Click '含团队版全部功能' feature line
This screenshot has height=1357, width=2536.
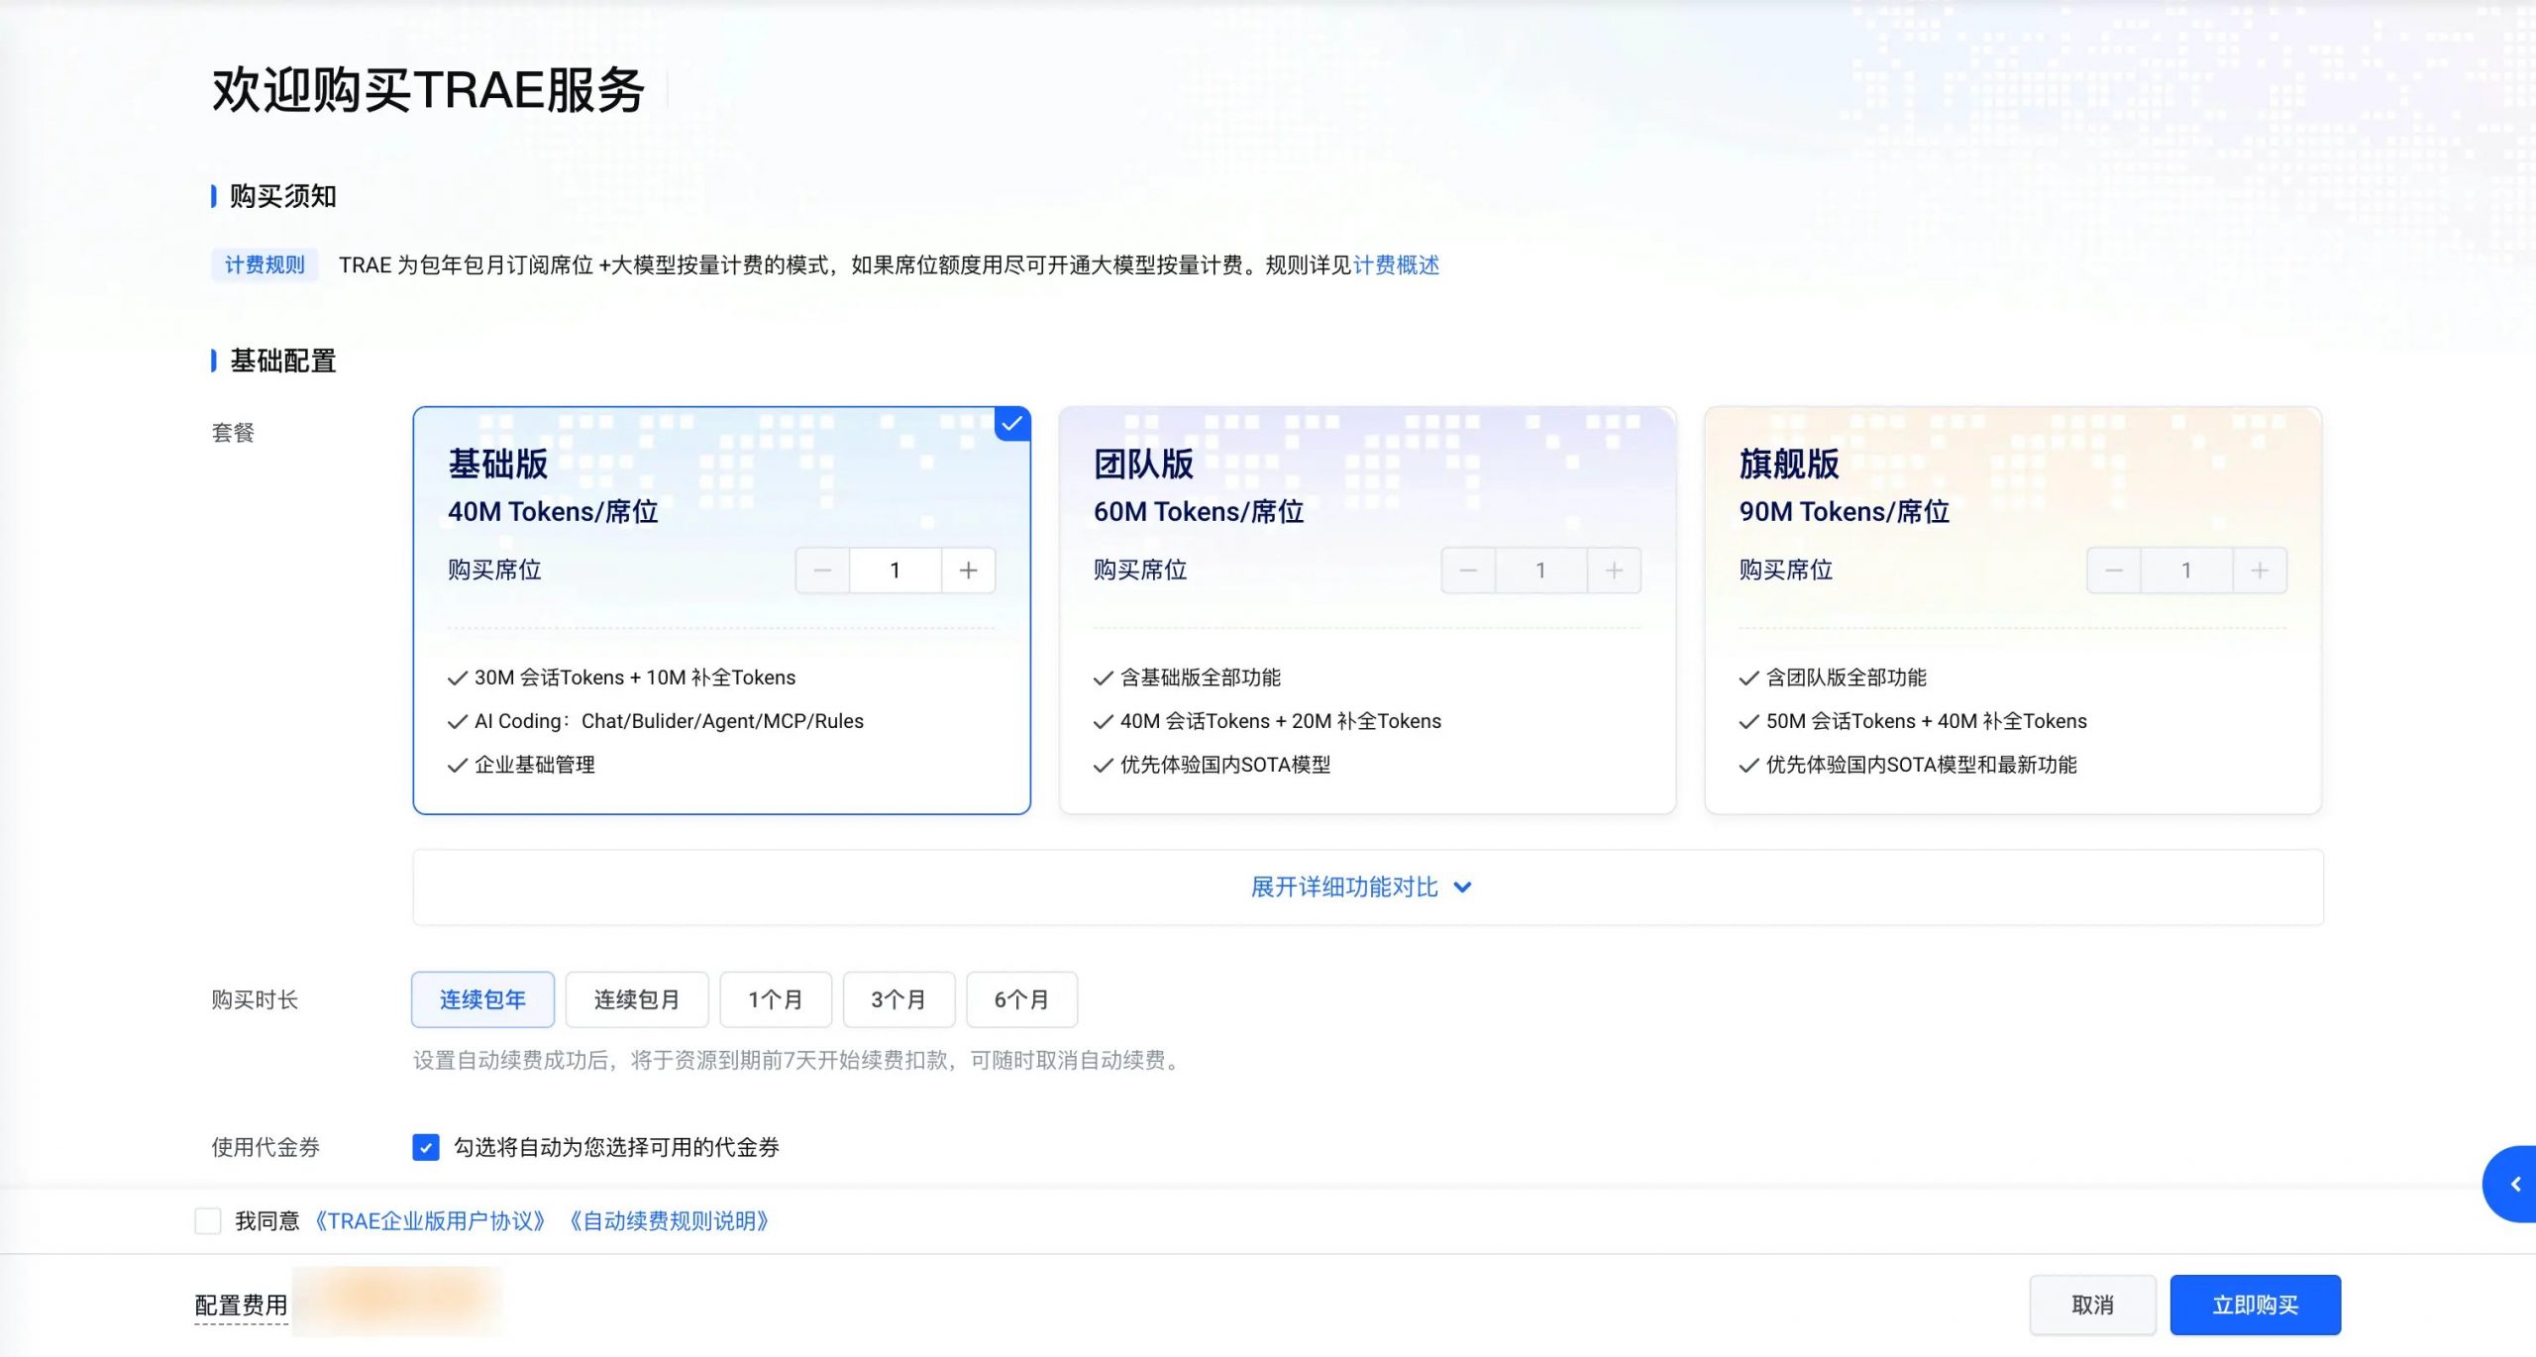[1847, 678]
